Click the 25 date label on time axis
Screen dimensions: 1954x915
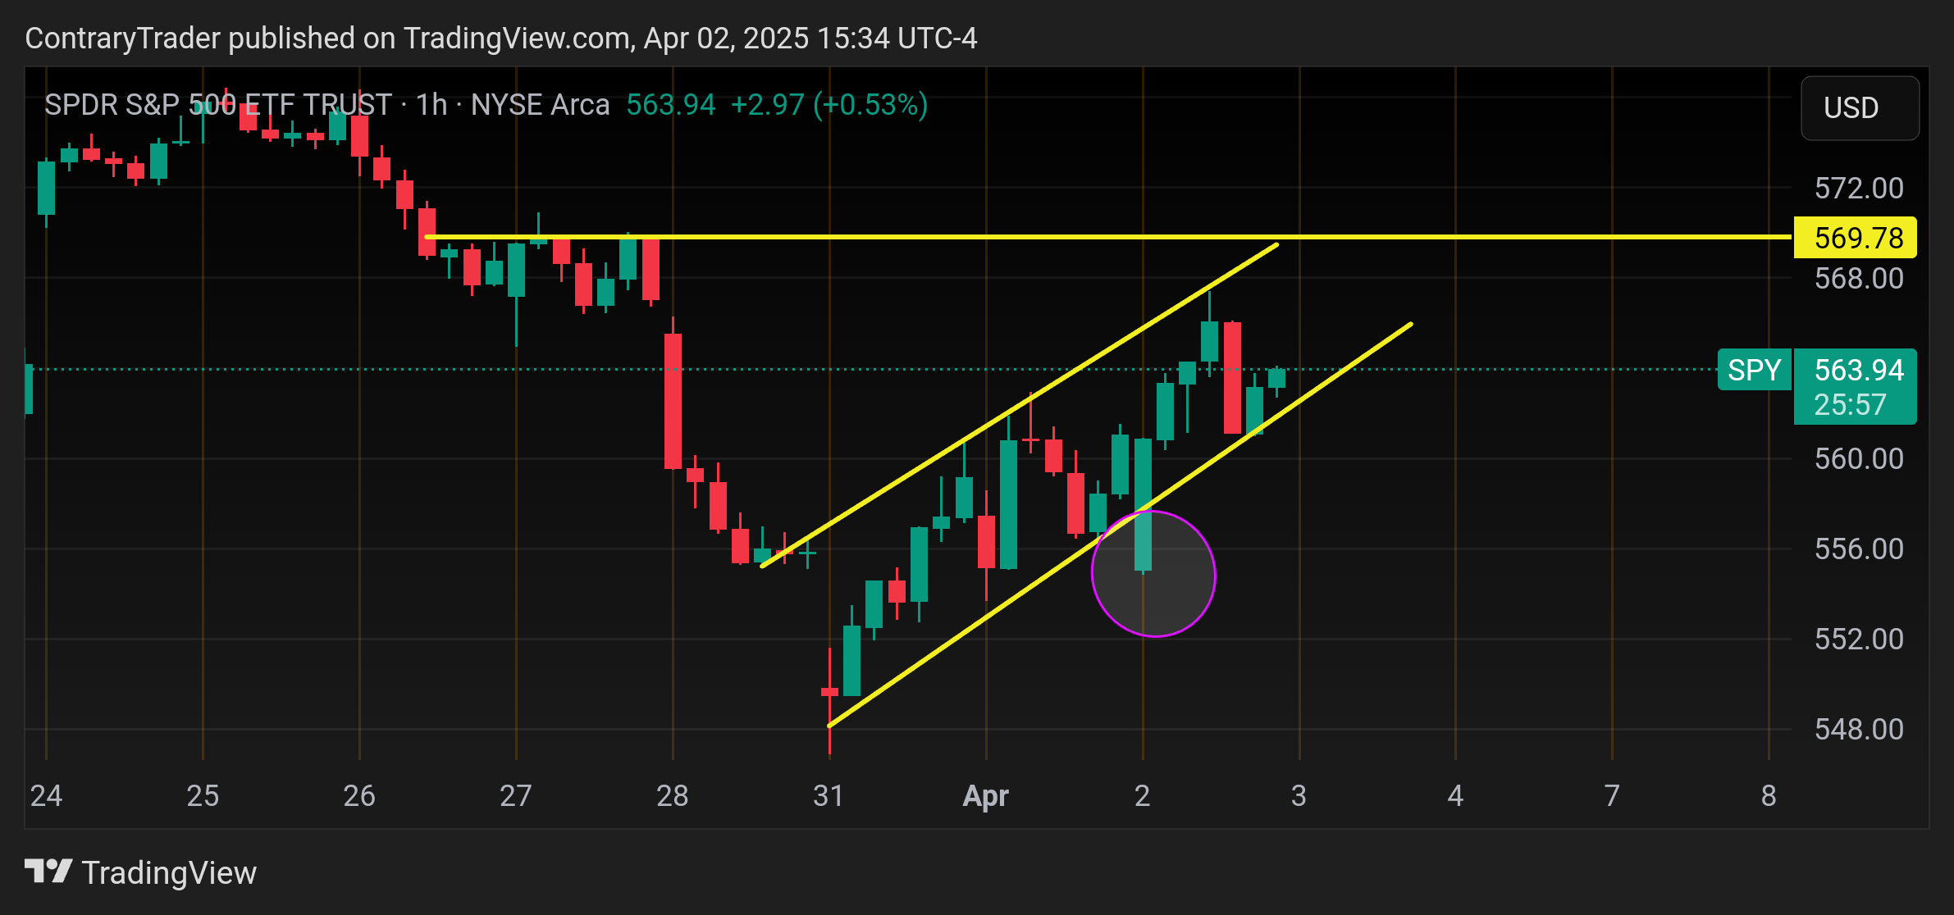click(x=203, y=796)
